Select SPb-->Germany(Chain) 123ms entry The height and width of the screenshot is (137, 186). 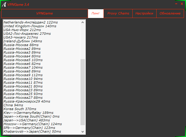click(x=29, y=128)
